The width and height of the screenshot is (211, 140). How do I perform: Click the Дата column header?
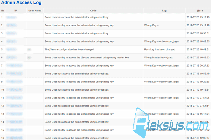[200, 11]
